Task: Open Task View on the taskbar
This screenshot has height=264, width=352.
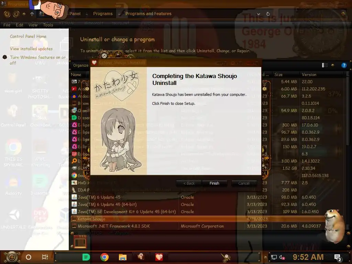Action: pos(45,257)
